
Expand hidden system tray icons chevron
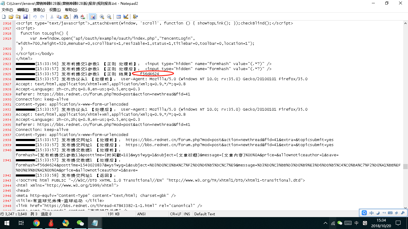point(326,223)
